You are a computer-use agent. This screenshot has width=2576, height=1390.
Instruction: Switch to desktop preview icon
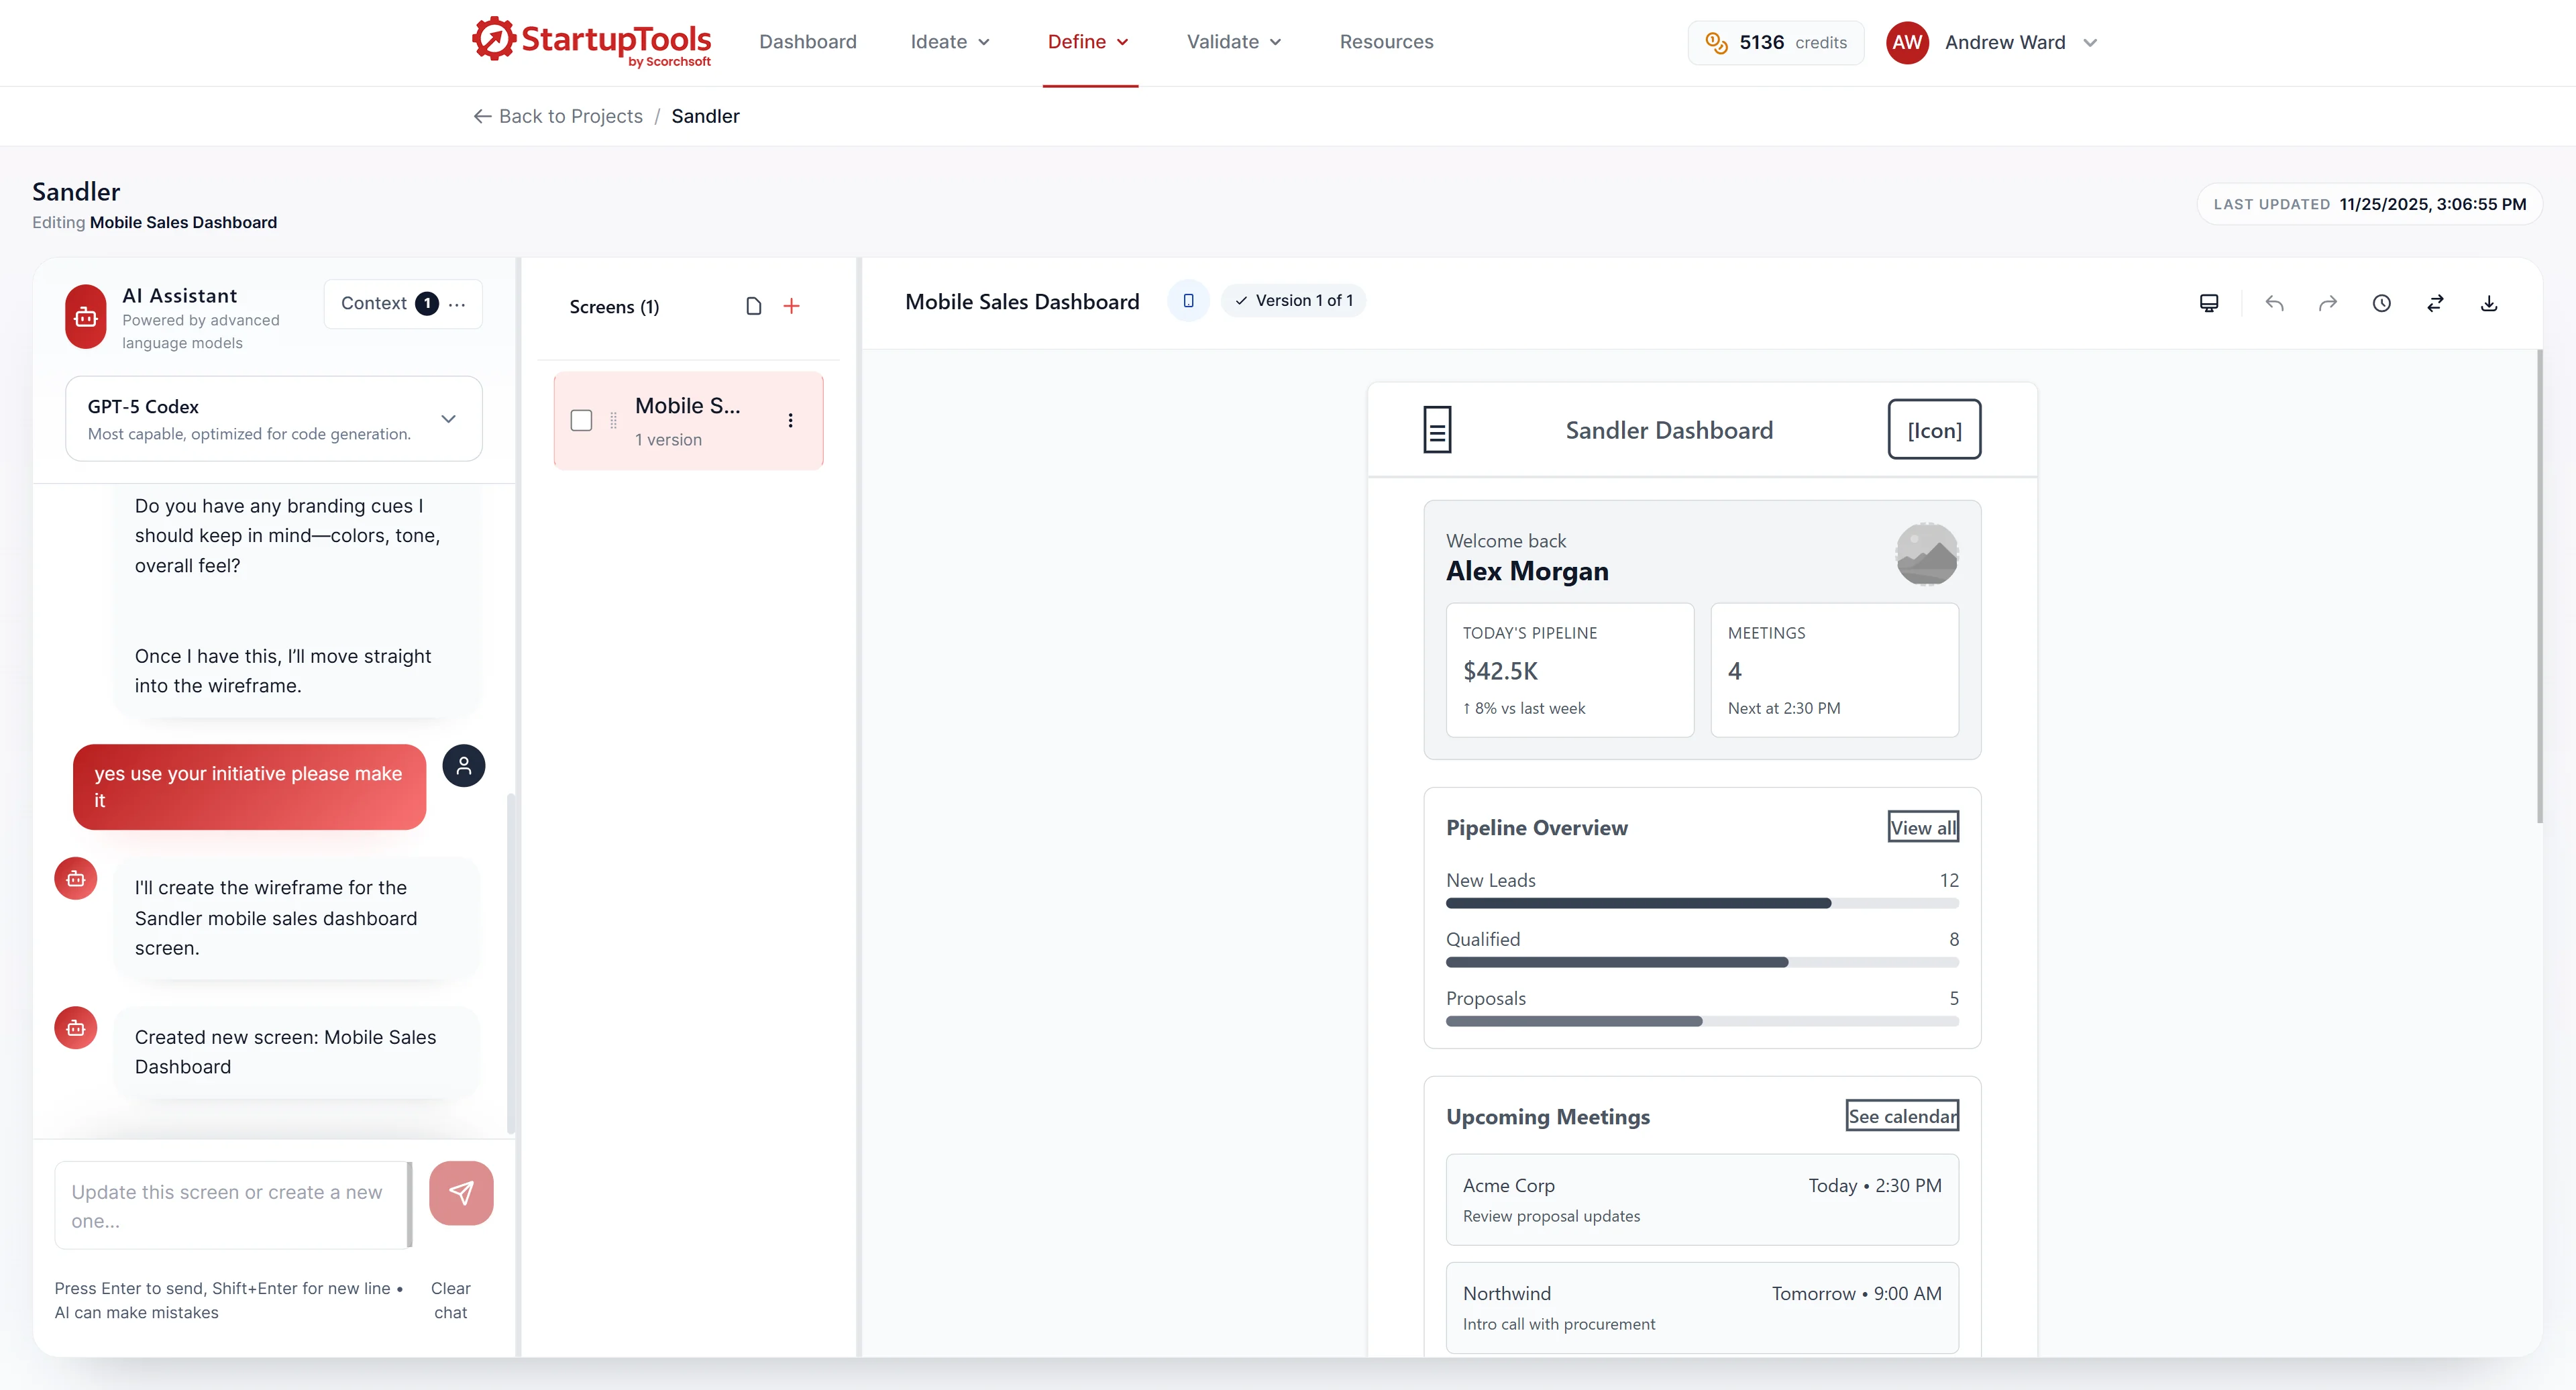tap(2209, 304)
